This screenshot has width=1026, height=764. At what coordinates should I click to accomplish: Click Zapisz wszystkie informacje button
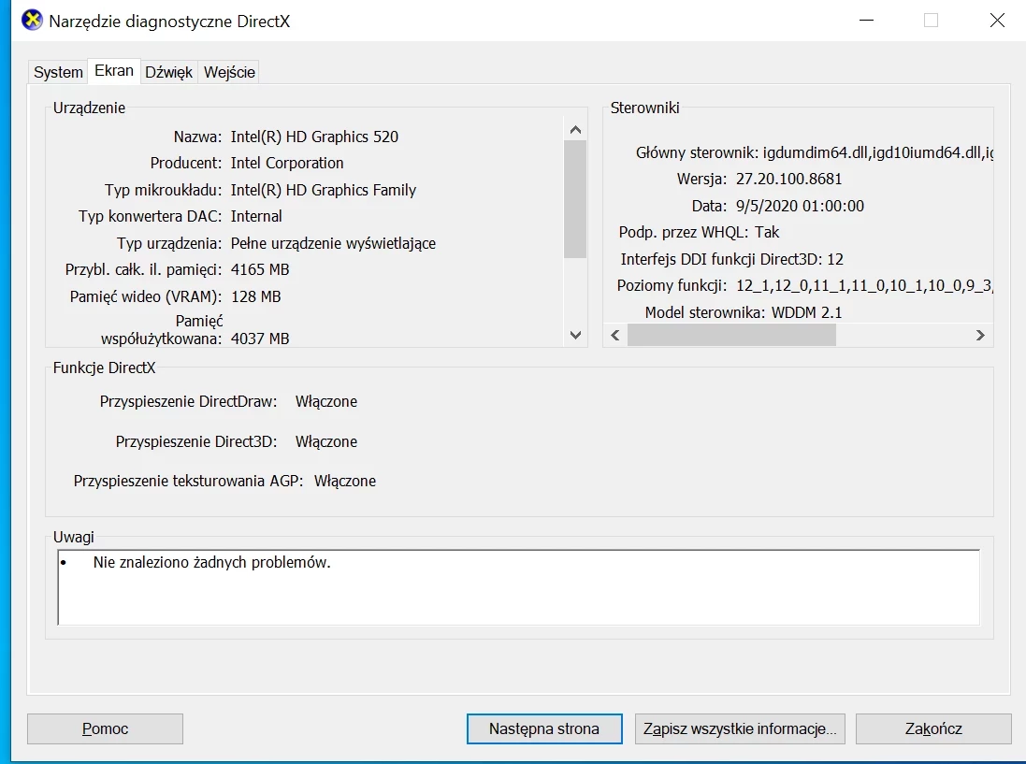point(740,728)
